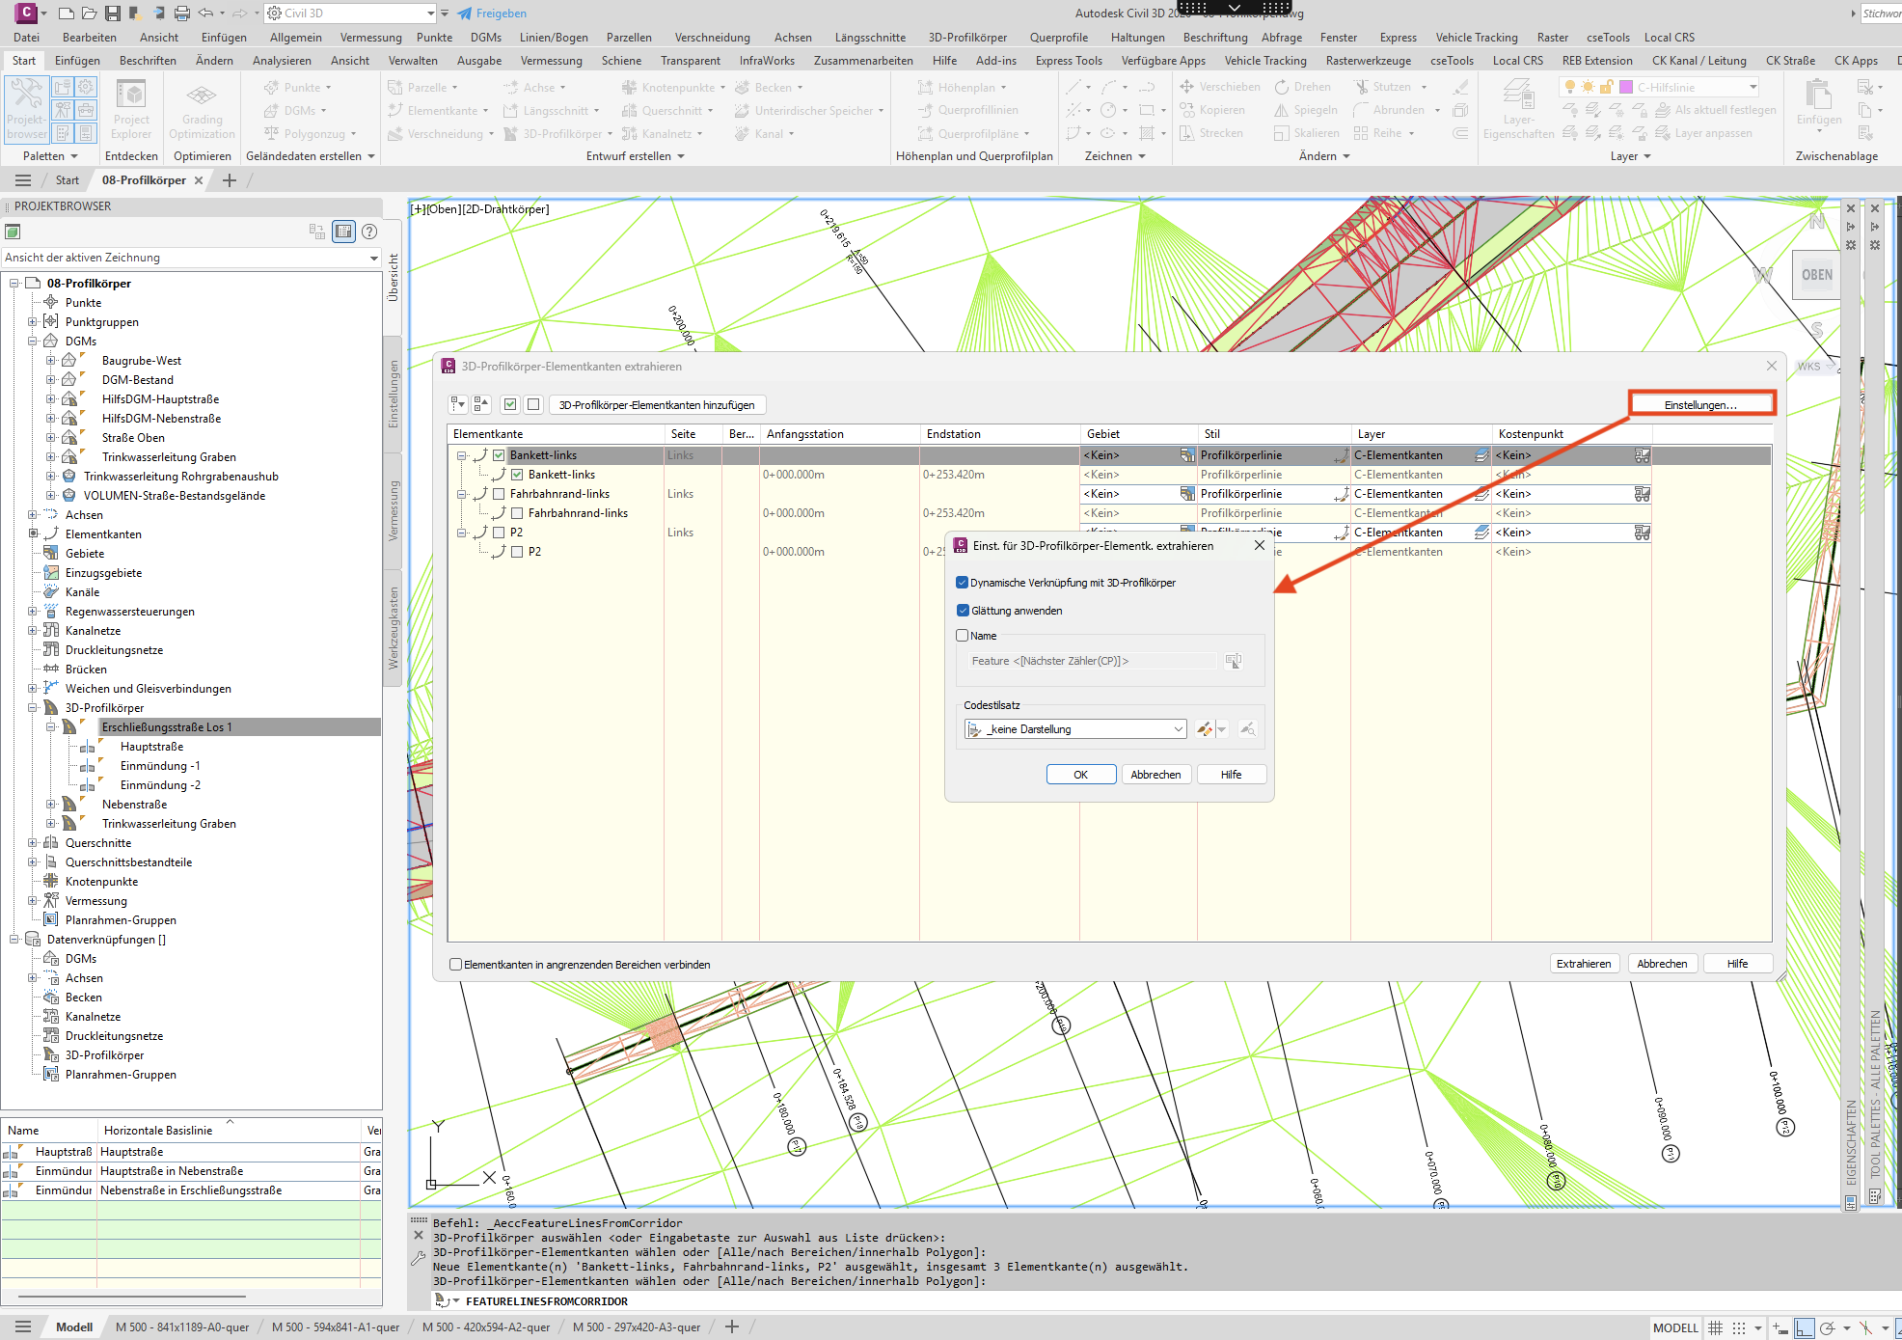The width and height of the screenshot is (1902, 1340).
Task: Add a new drawing tab with plus icon
Action: click(230, 180)
